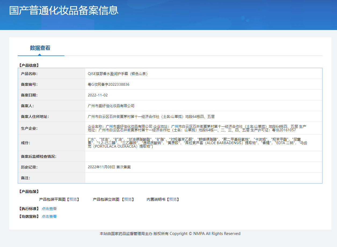This screenshot has width=337, height=247.
Task: Click 点击查看 next to 执行标准
Action: pyautogui.click(x=49, y=209)
